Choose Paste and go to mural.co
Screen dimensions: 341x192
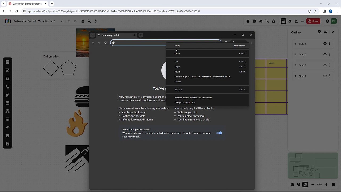point(208,77)
